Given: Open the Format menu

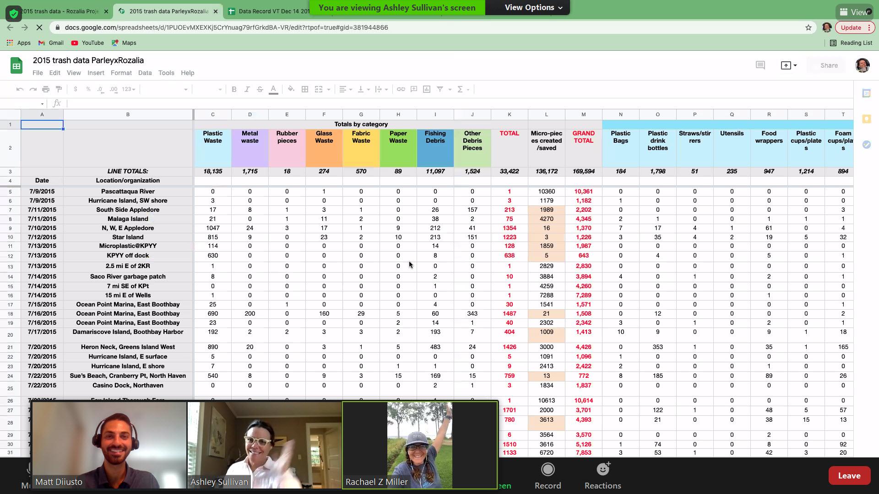Looking at the screenshot, I should (121, 73).
